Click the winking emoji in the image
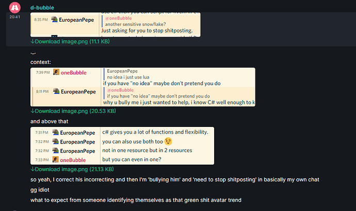The image size is (356, 211). (x=168, y=141)
